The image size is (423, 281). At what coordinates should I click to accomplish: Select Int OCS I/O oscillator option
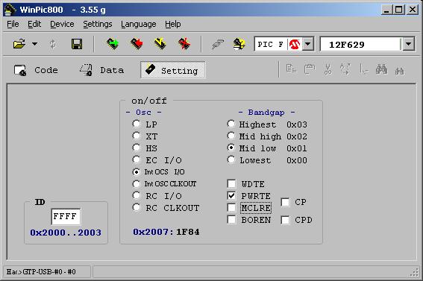tap(137, 171)
